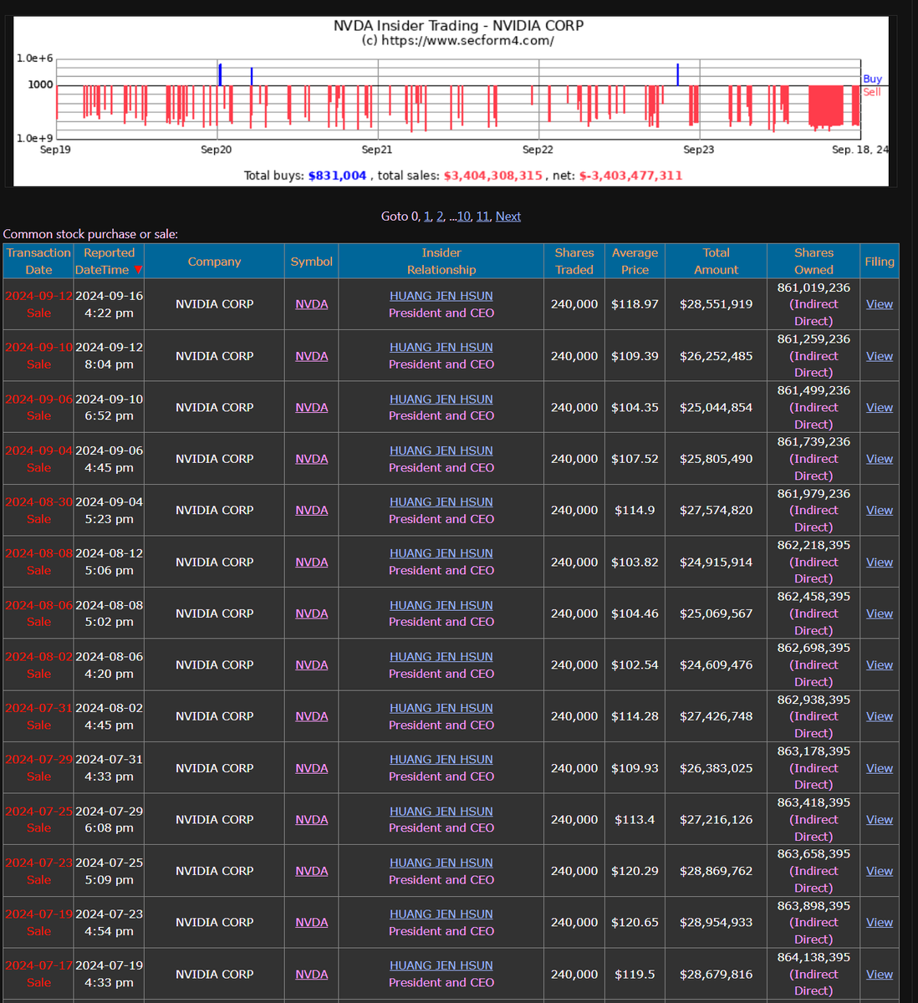The width and height of the screenshot is (918, 1003).
Task: Open NVDA symbol link in 2024-07-17 row
Action: [312, 975]
